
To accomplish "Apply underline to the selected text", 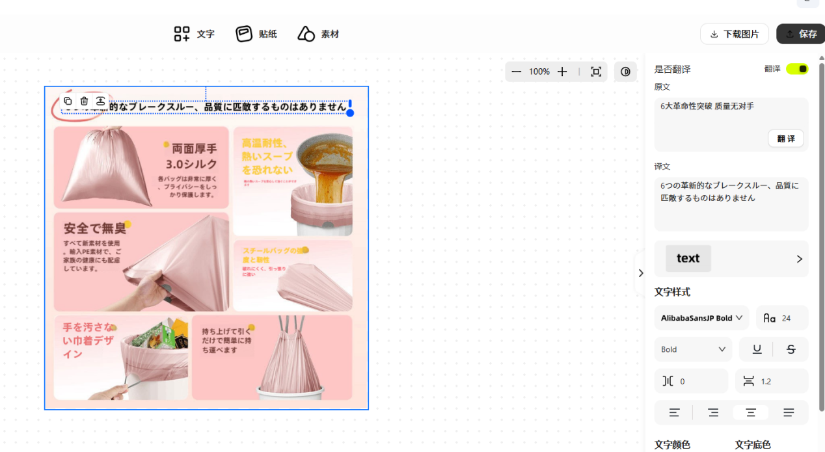I will point(757,349).
